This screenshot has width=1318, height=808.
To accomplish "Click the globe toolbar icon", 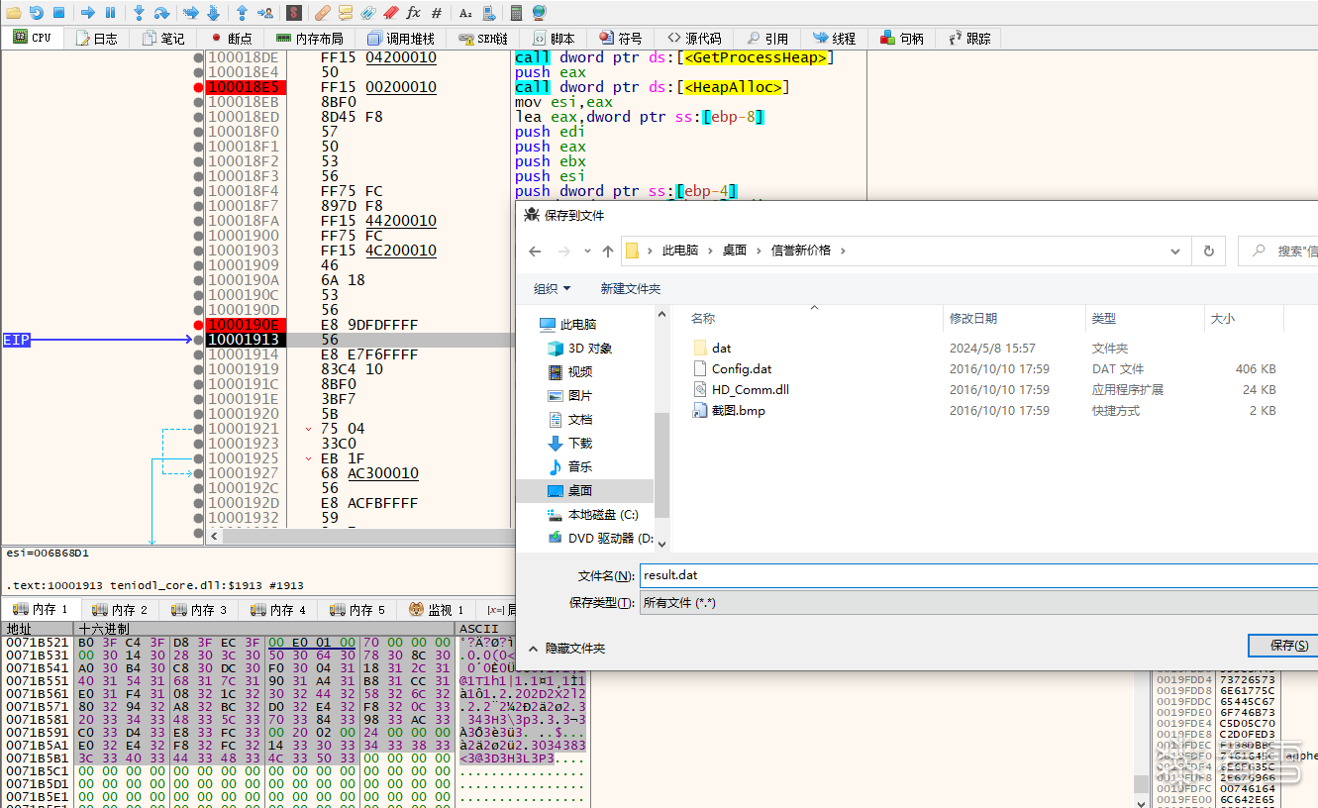I will (x=539, y=13).
